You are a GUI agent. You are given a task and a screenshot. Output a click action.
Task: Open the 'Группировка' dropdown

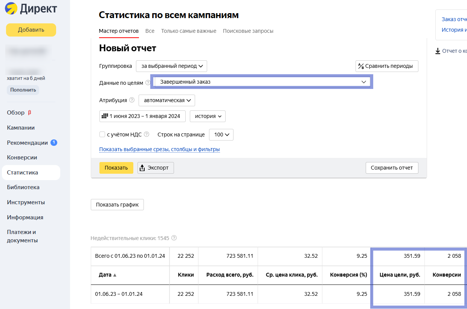[x=171, y=66]
